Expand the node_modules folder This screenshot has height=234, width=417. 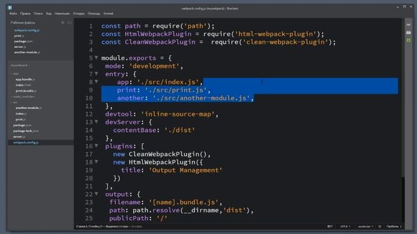coord(23,97)
